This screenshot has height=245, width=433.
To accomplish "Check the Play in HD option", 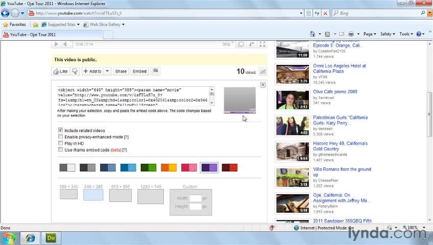I will point(61,143).
